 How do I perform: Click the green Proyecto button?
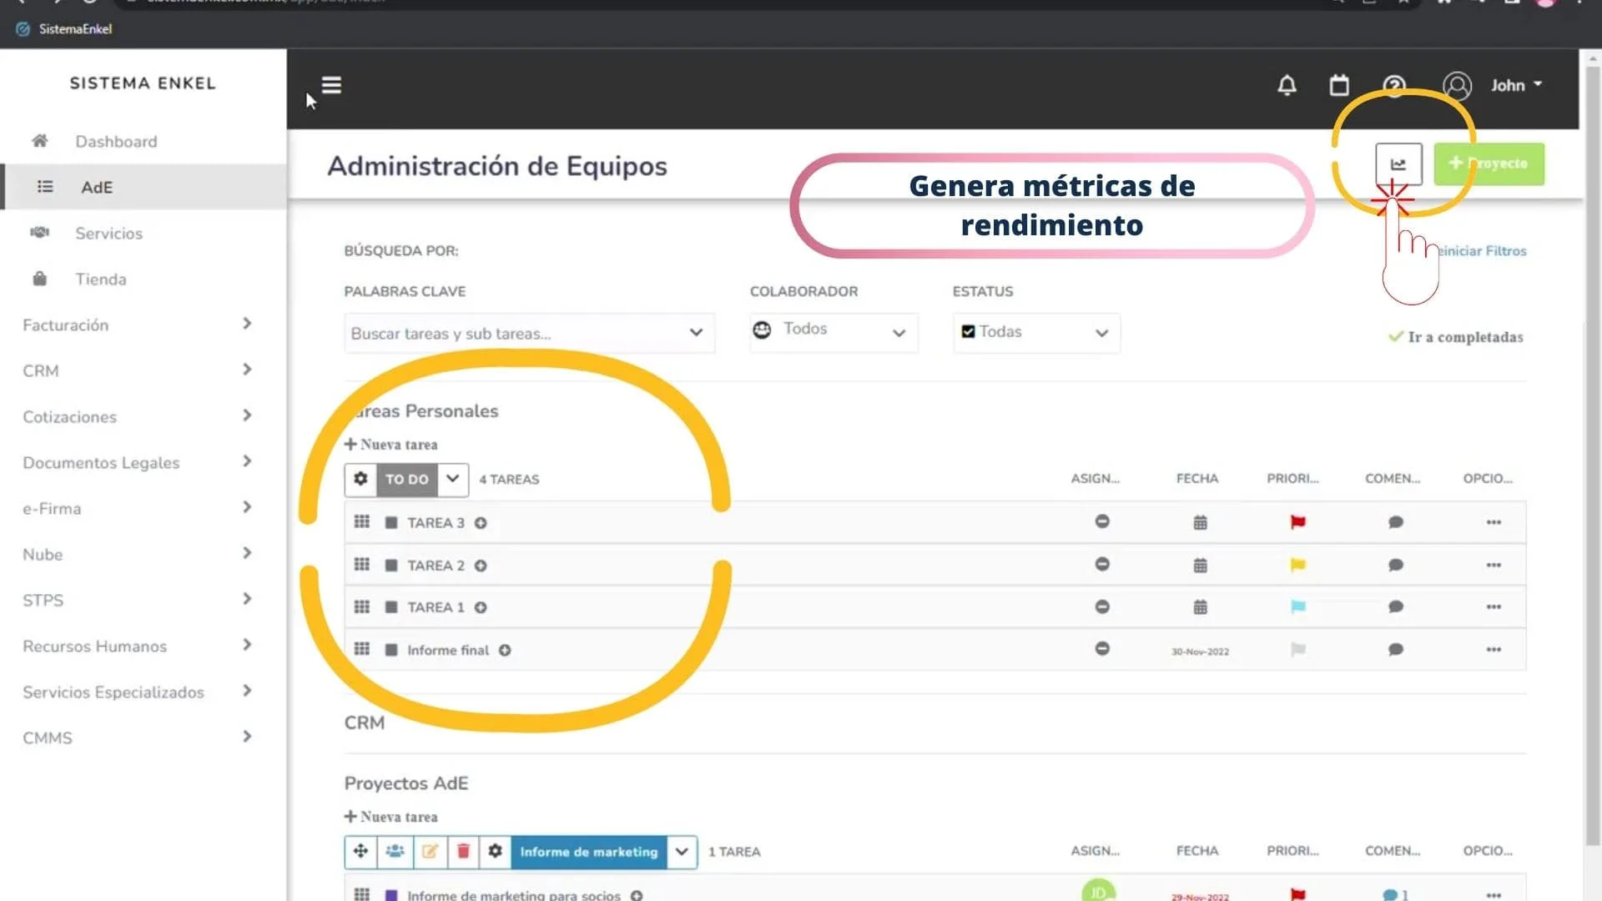(x=1489, y=164)
